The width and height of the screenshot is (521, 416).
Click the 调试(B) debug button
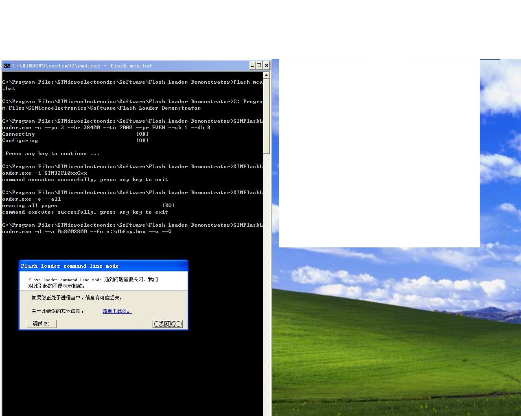click(x=42, y=324)
